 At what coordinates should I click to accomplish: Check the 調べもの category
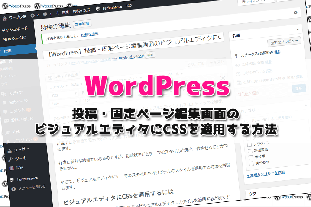251,164
